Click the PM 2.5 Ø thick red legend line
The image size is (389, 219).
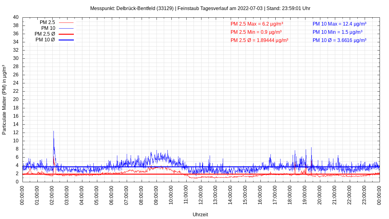coord(66,34)
